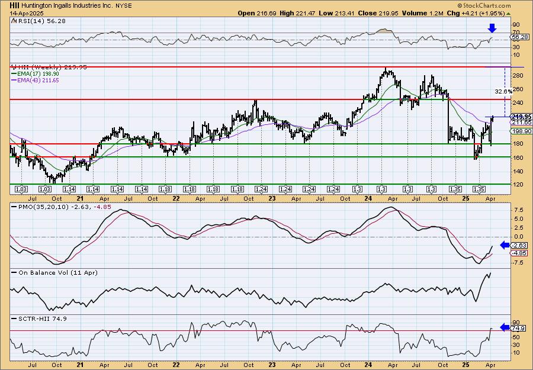Click the SCTR-HII 74.9 panel label

[x=43, y=318]
